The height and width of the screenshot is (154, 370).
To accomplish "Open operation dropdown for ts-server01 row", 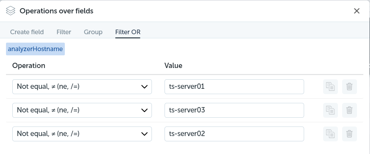I will coord(82,87).
